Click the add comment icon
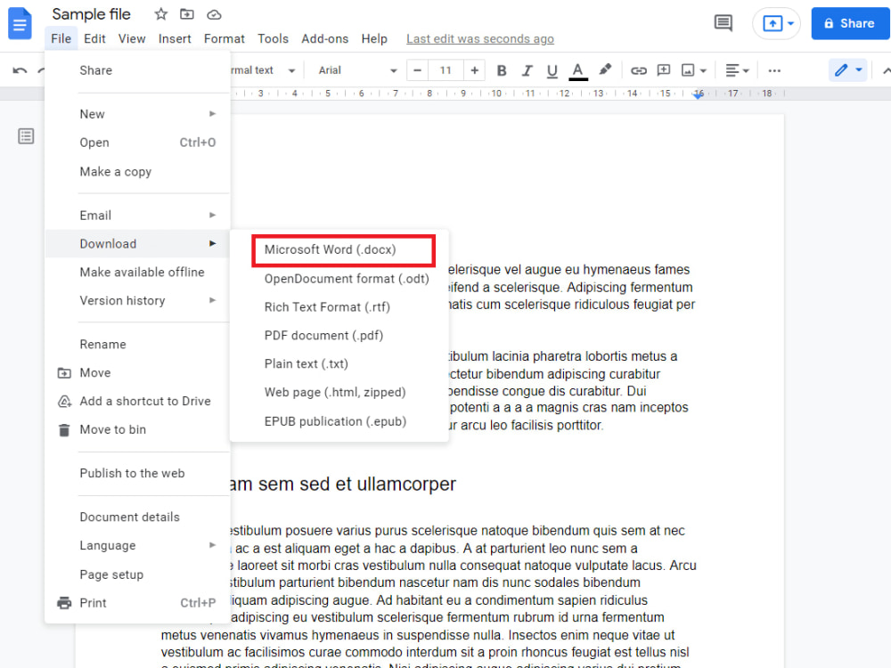Viewport: 891px width, 668px height. tap(663, 70)
